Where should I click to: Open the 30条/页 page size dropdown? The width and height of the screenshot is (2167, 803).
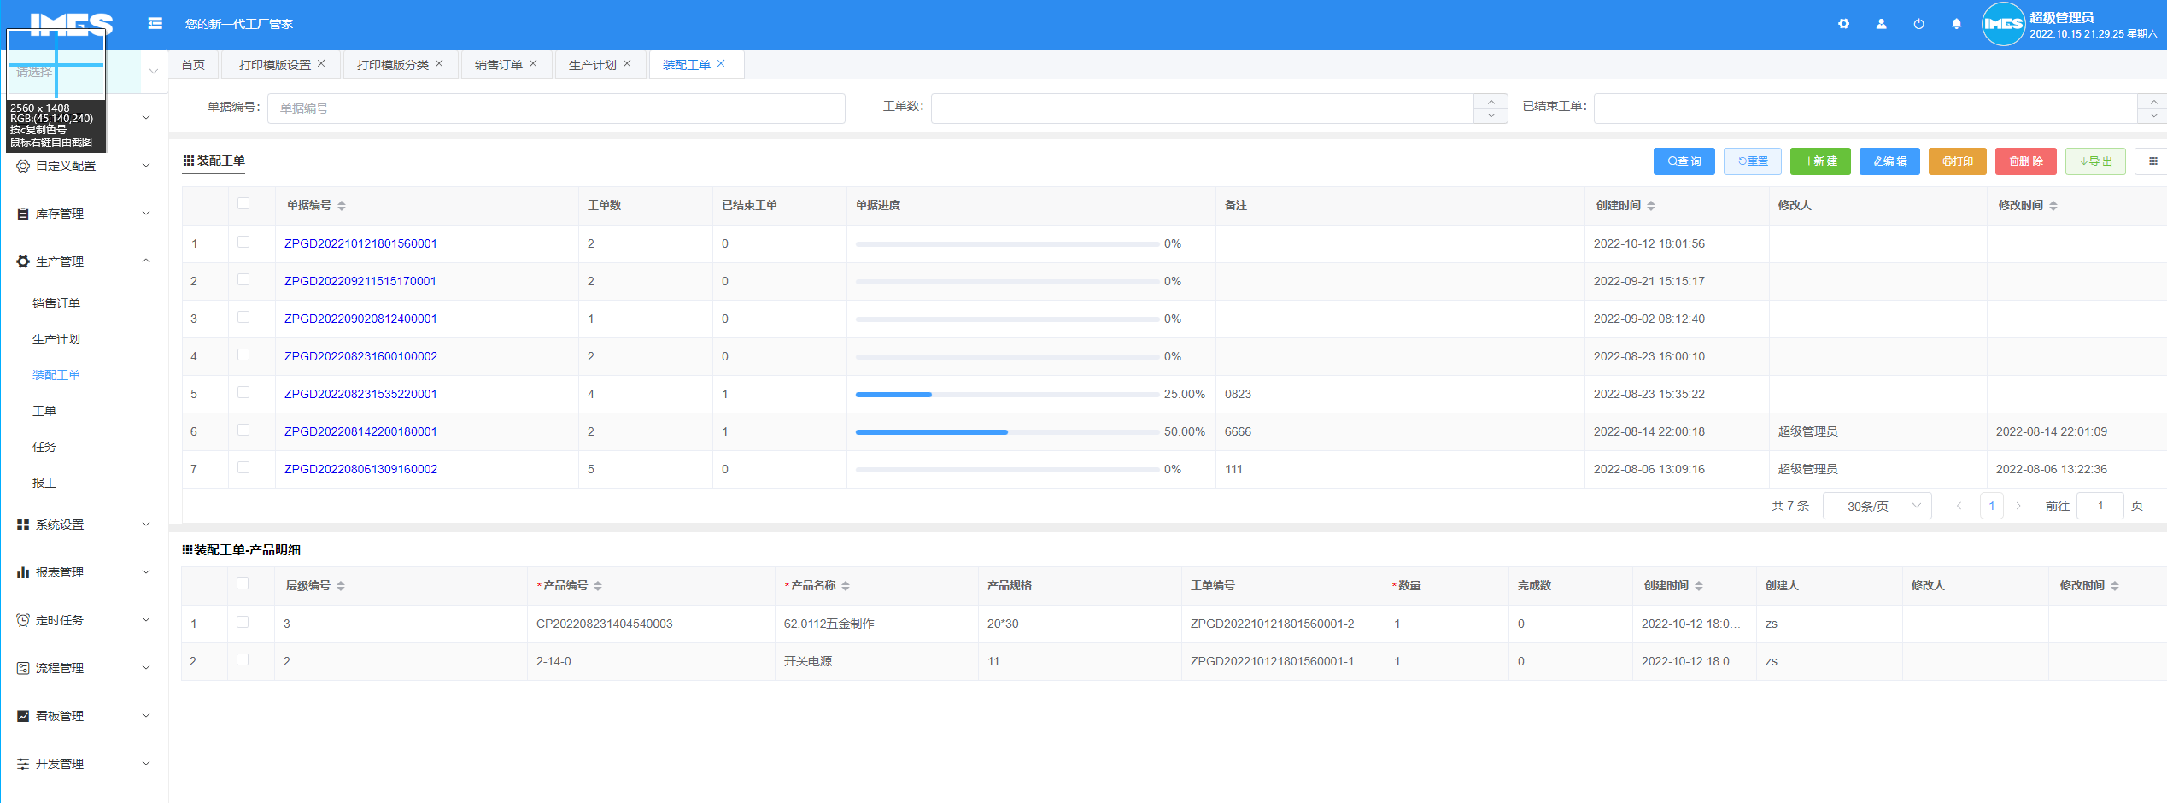[1877, 506]
